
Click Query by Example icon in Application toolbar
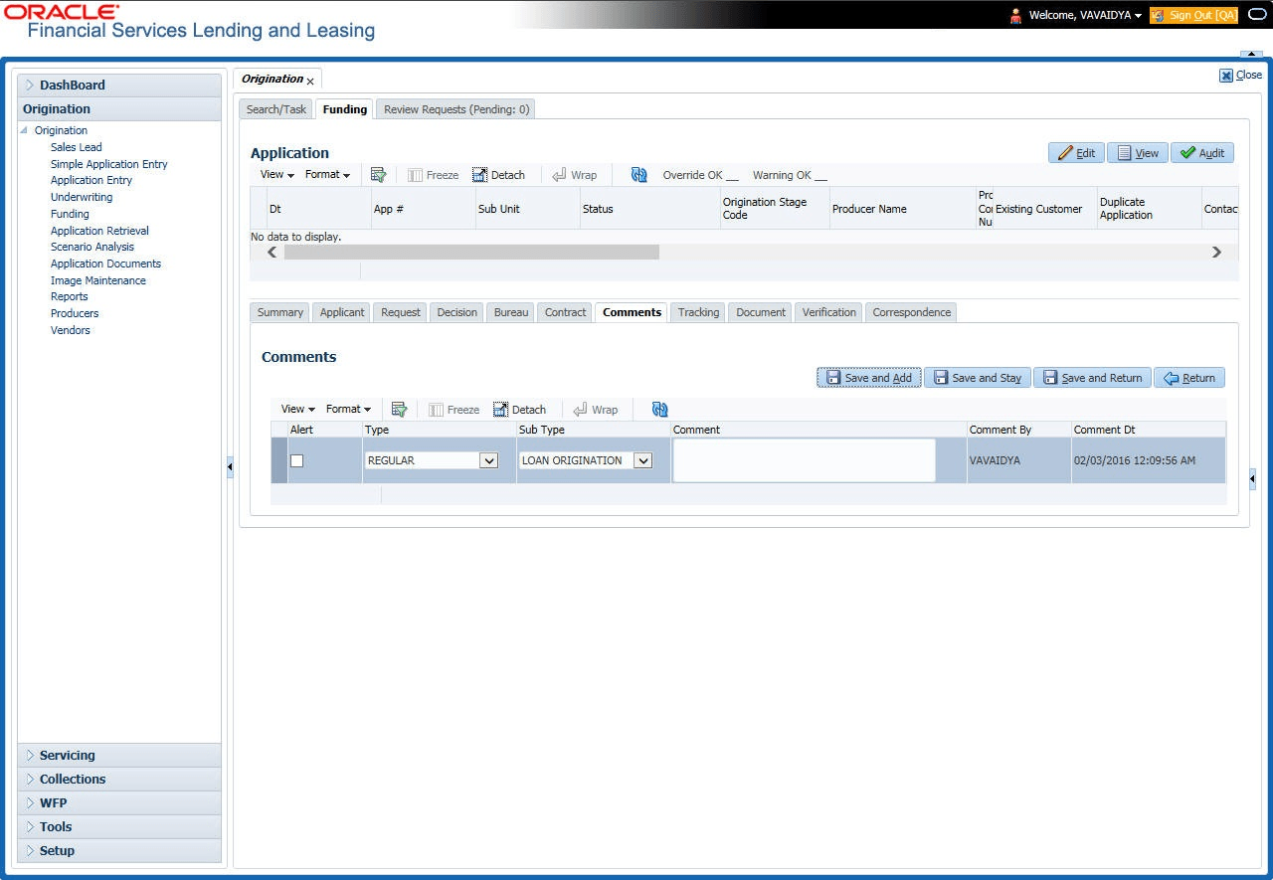tap(378, 174)
